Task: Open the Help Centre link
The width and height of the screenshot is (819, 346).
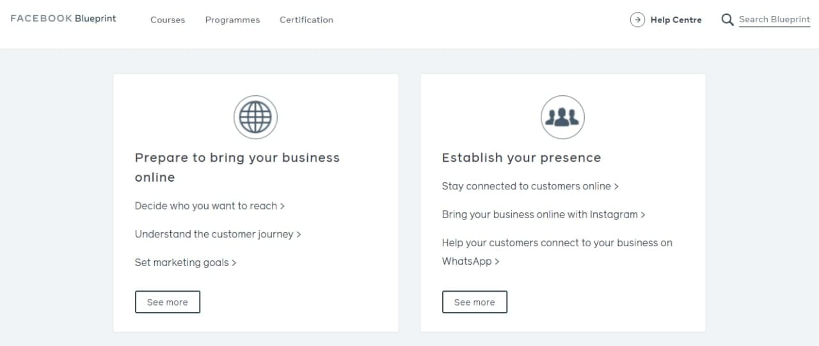Action: 676,20
